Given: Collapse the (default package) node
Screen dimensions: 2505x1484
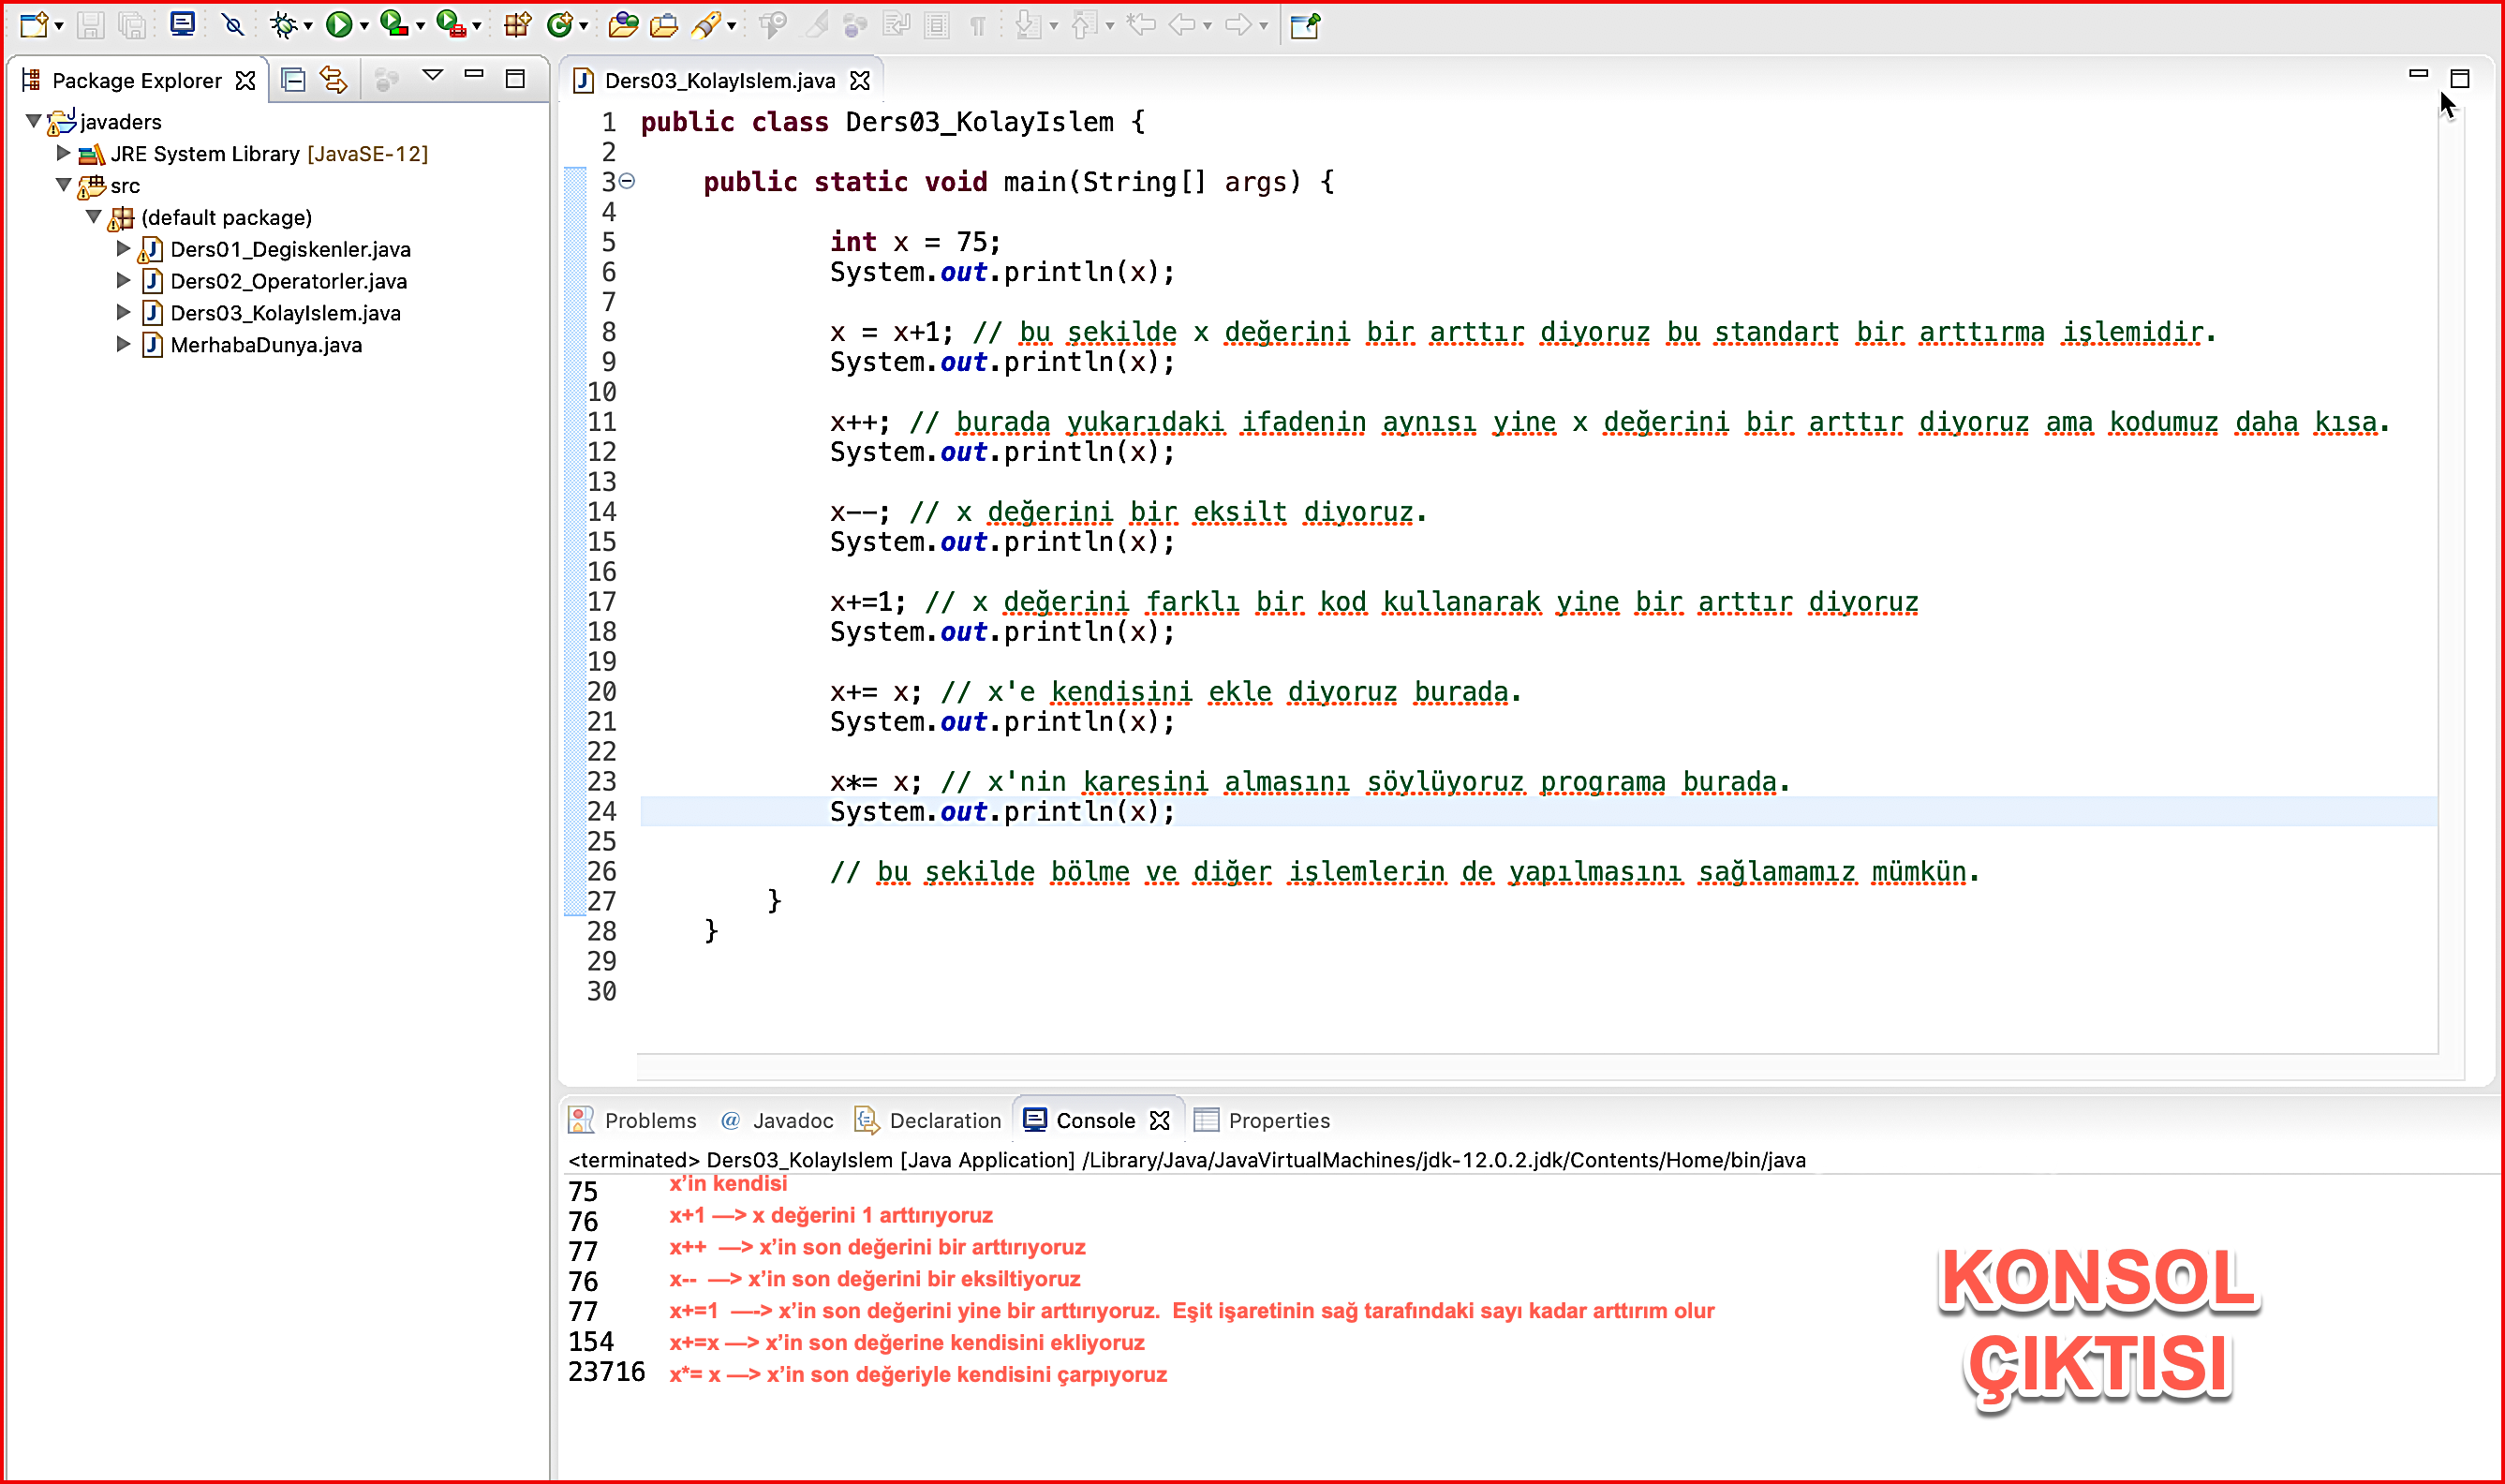Looking at the screenshot, I should tap(93, 217).
